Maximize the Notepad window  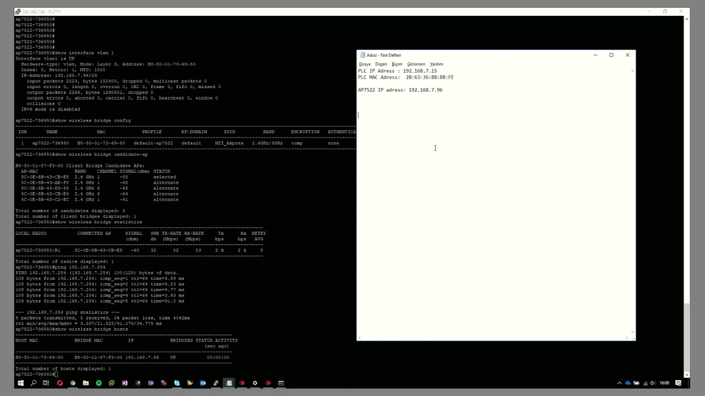click(611, 55)
